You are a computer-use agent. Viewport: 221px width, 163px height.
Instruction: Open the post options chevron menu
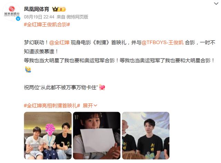pos(216,3)
